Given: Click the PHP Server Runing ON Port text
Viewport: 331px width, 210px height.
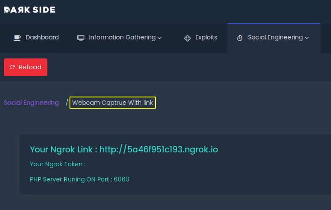Looking at the screenshot, I should (x=71, y=179).
